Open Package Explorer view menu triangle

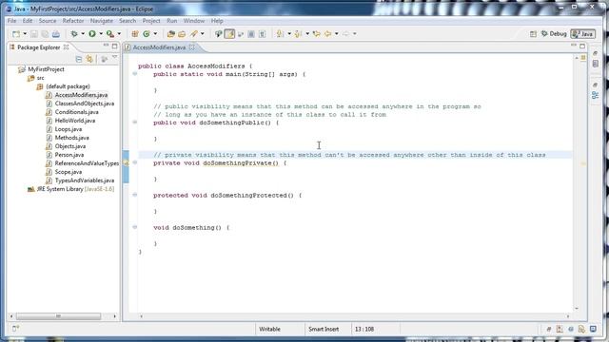(115, 58)
